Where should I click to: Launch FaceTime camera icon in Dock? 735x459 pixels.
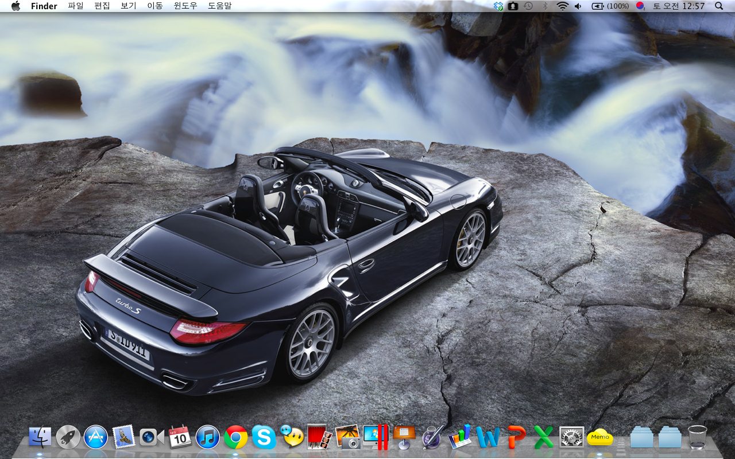point(152,438)
